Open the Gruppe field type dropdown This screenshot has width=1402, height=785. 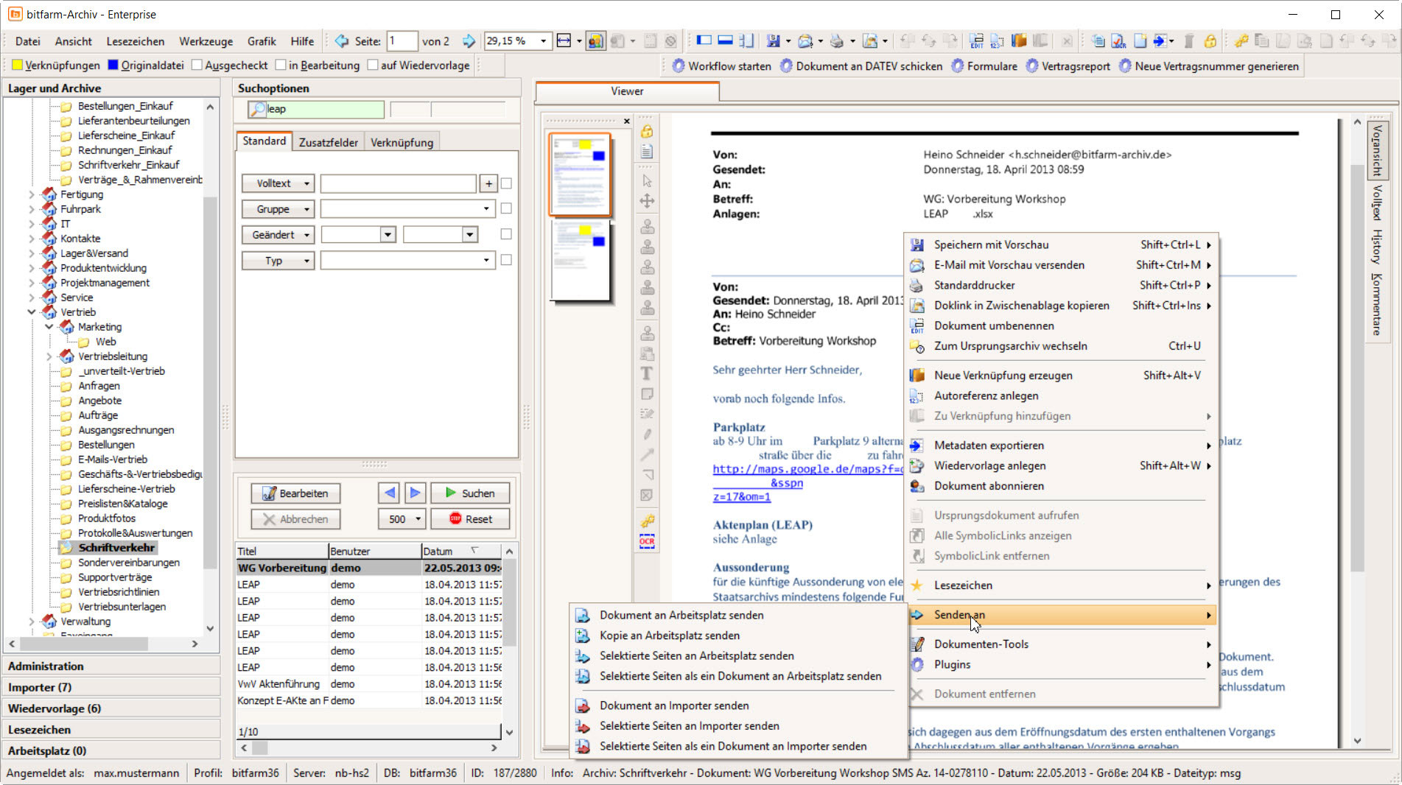point(278,209)
